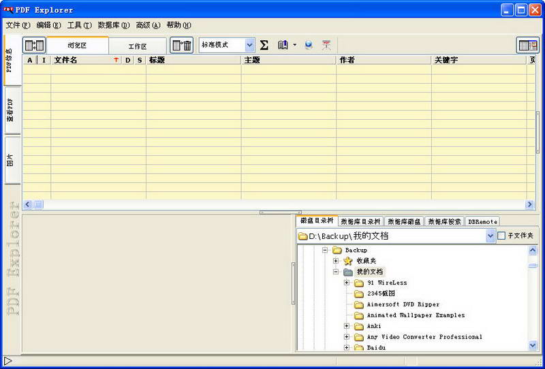Viewport: 545px width, 369px height.
Task: Click the S column header
Action: click(140, 60)
